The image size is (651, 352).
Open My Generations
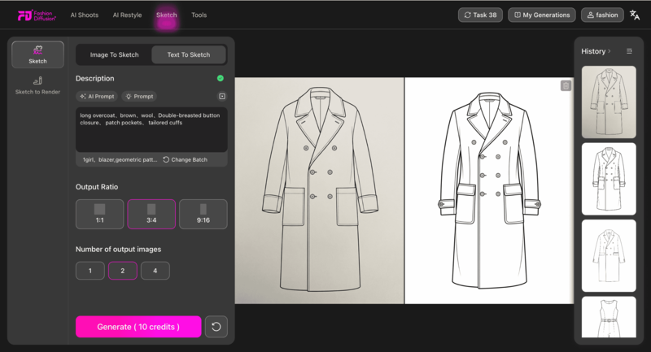tap(542, 15)
